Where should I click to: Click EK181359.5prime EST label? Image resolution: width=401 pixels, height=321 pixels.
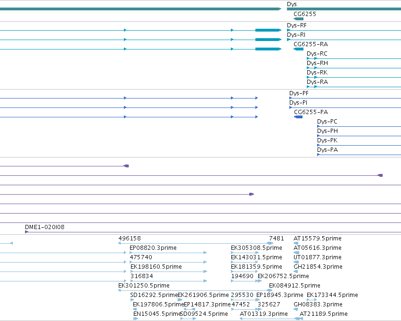[256, 267]
